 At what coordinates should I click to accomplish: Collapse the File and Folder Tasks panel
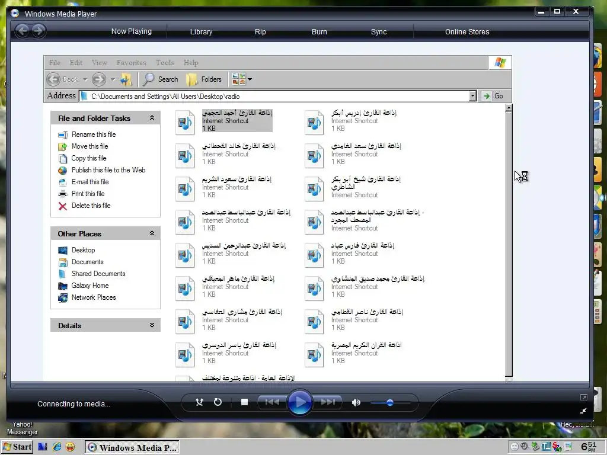[152, 118]
